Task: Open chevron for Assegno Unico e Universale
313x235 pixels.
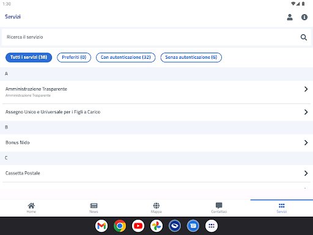Action: coord(306,112)
